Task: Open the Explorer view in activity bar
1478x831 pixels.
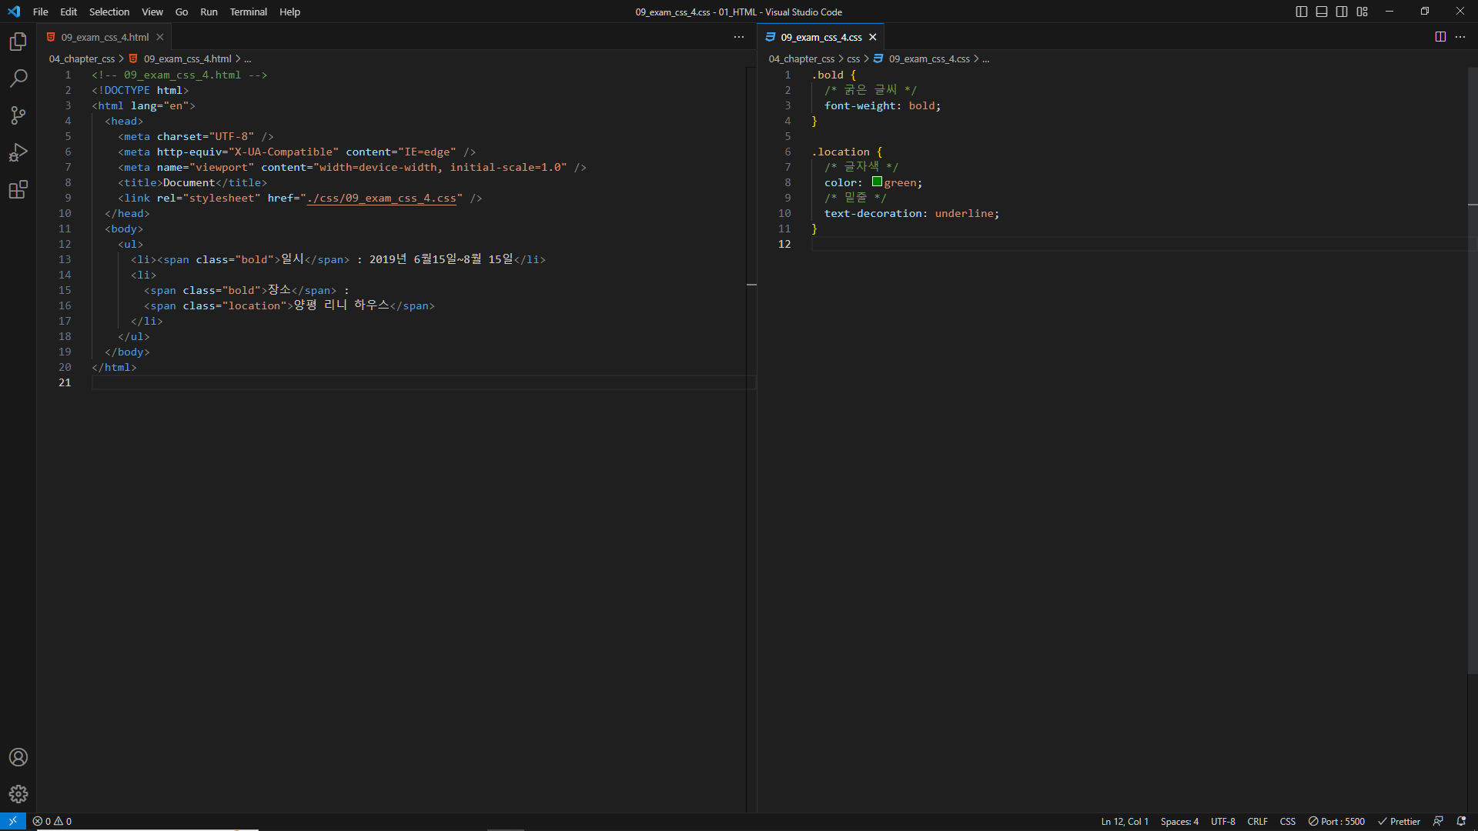Action: point(18,42)
